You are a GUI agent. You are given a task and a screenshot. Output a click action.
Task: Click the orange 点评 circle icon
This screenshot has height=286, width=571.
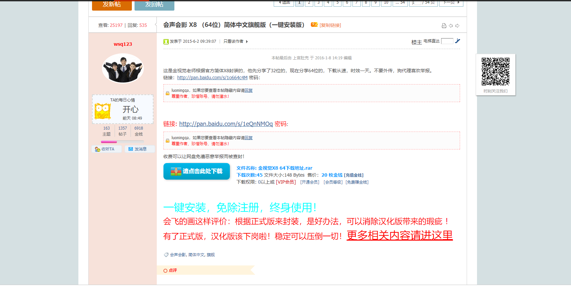(165, 271)
